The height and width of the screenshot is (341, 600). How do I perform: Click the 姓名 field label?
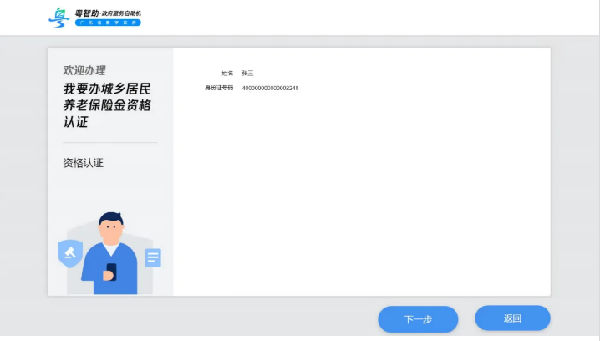click(x=227, y=74)
